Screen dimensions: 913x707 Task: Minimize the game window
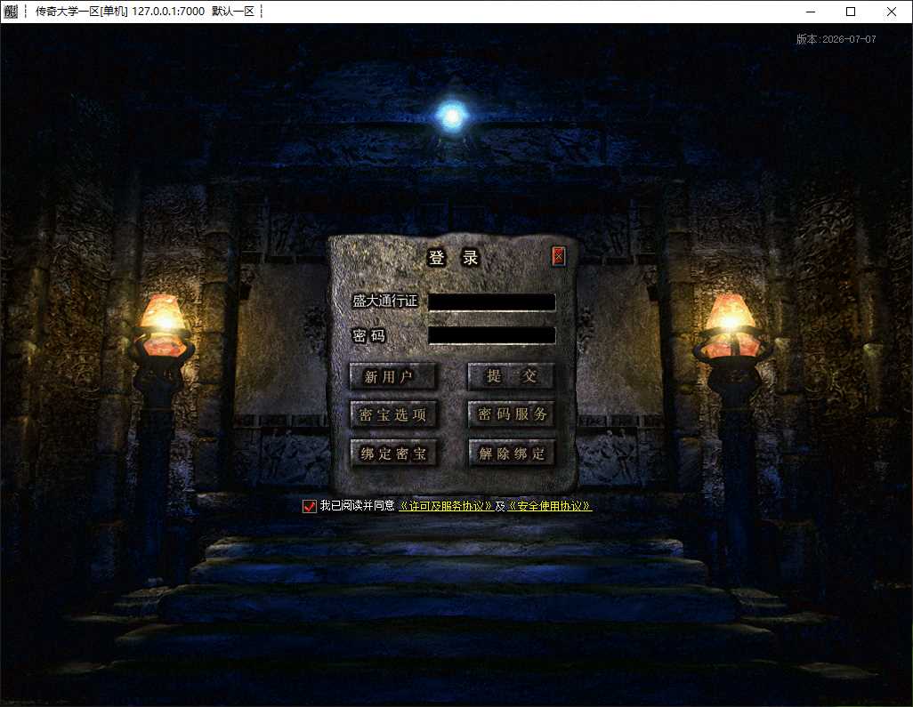tap(810, 12)
